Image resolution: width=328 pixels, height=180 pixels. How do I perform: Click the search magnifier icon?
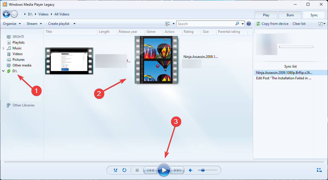[237, 24]
